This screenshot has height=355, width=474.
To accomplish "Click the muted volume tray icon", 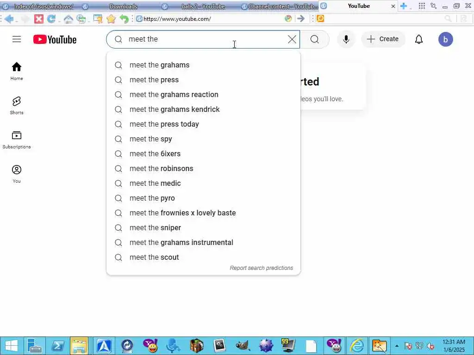I will [430, 346].
